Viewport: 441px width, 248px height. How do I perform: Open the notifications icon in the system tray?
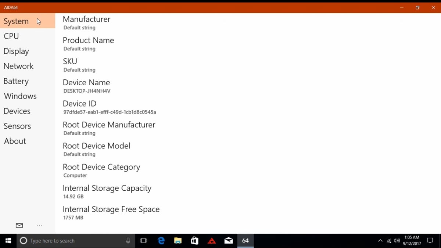click(430, 241)
